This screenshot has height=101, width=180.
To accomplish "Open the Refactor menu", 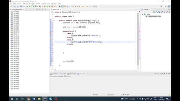I will coord(25,4).
